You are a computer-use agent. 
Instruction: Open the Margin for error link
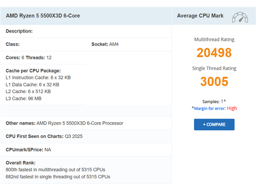(209, 108)
